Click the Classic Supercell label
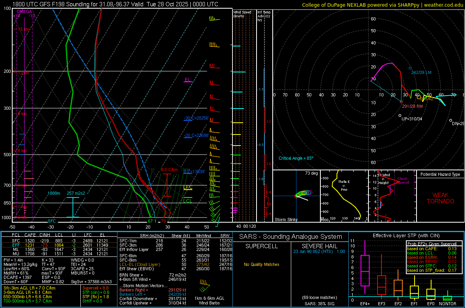 (x=402, y=181)
